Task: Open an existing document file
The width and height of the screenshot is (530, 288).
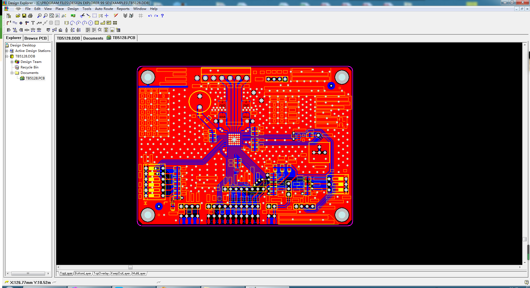Action: tap(18, 16)
